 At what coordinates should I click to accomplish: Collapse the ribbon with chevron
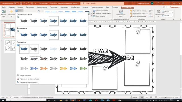(180, 19)
